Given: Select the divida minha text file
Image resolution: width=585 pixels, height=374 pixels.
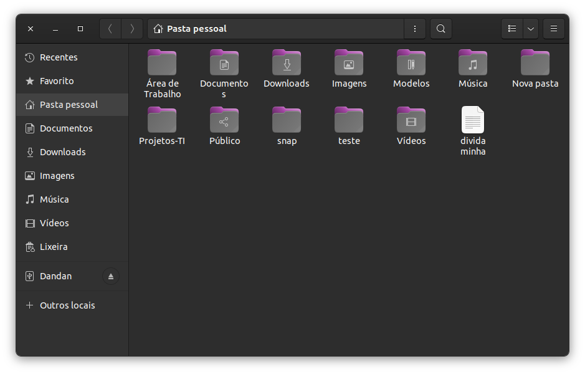Looking at the screenshot, I should tap(473, 121).
